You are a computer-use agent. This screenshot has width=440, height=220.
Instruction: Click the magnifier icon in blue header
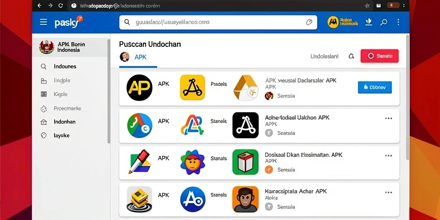384,22
